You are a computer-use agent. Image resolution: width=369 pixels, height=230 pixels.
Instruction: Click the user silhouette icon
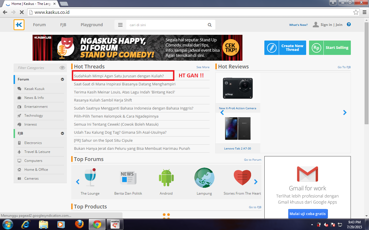316,25
